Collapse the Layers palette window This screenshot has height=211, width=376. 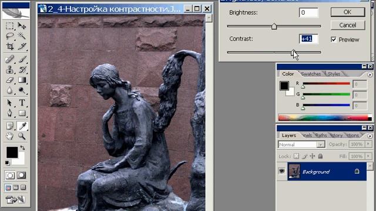click(x=364, y=128)
